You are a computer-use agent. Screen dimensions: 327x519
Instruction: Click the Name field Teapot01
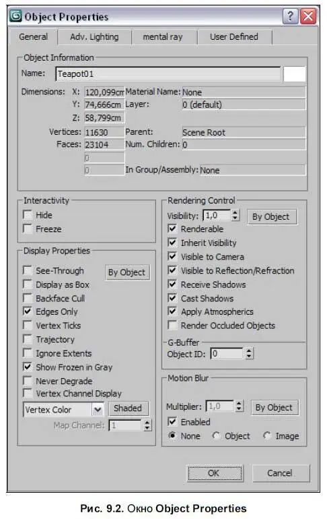click(x=168, y=74)
